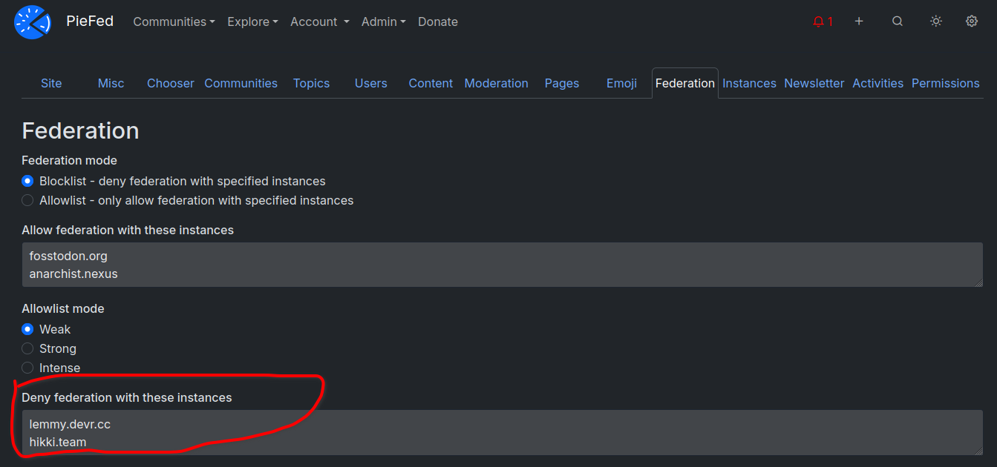Open settings gear icon
Image resolution: width=997 pixels, height=467 pixels.
[972, 21]
